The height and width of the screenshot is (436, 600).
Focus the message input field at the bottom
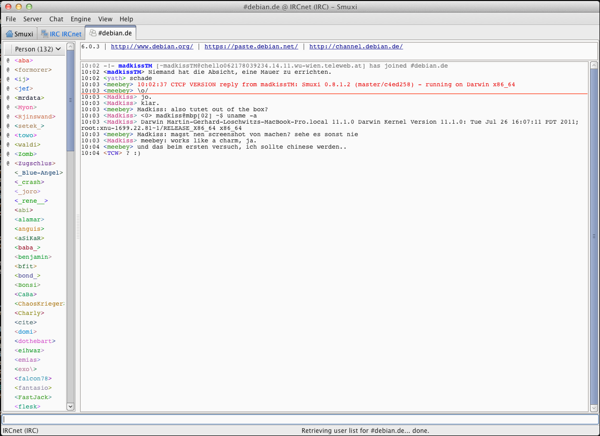[300, 419]
